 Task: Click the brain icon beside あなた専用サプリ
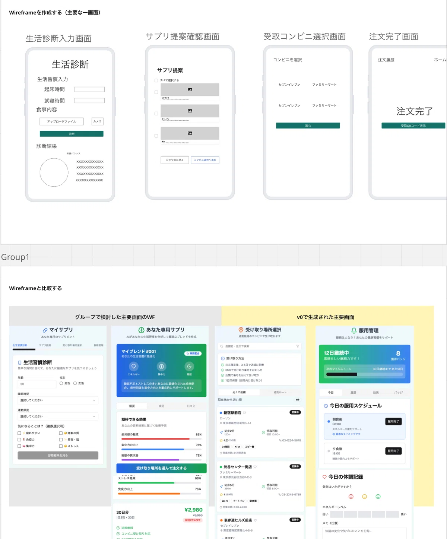coord(141,330)
